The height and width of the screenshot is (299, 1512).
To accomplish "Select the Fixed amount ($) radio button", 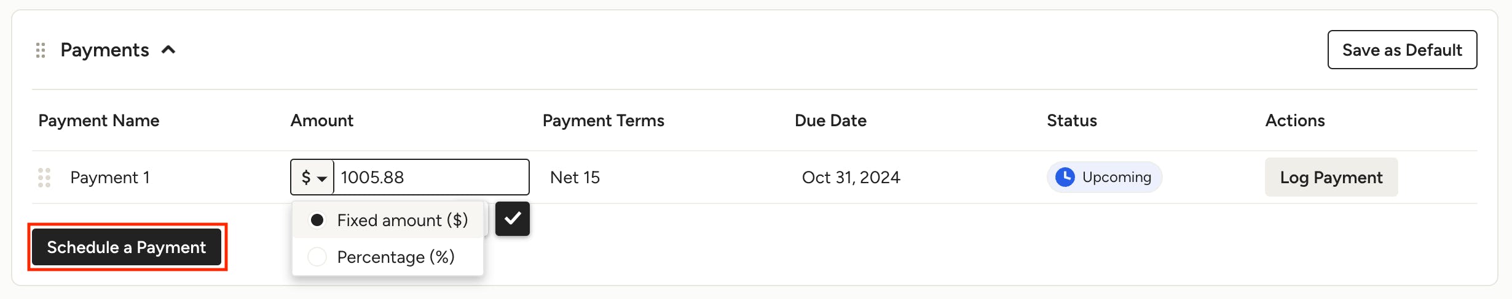I will (317, 220).
